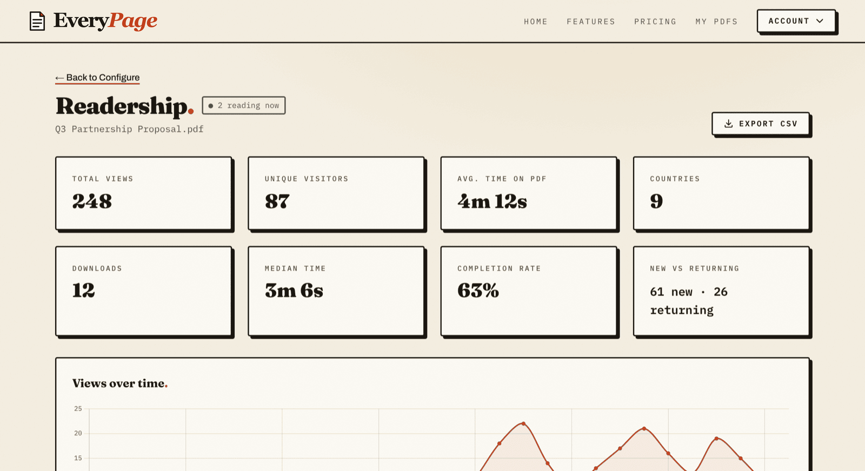Image resolution: width=865 pixels, height=471 pixels.
Task: Click the 15 label on chart axis
Action: click(78, 458)
